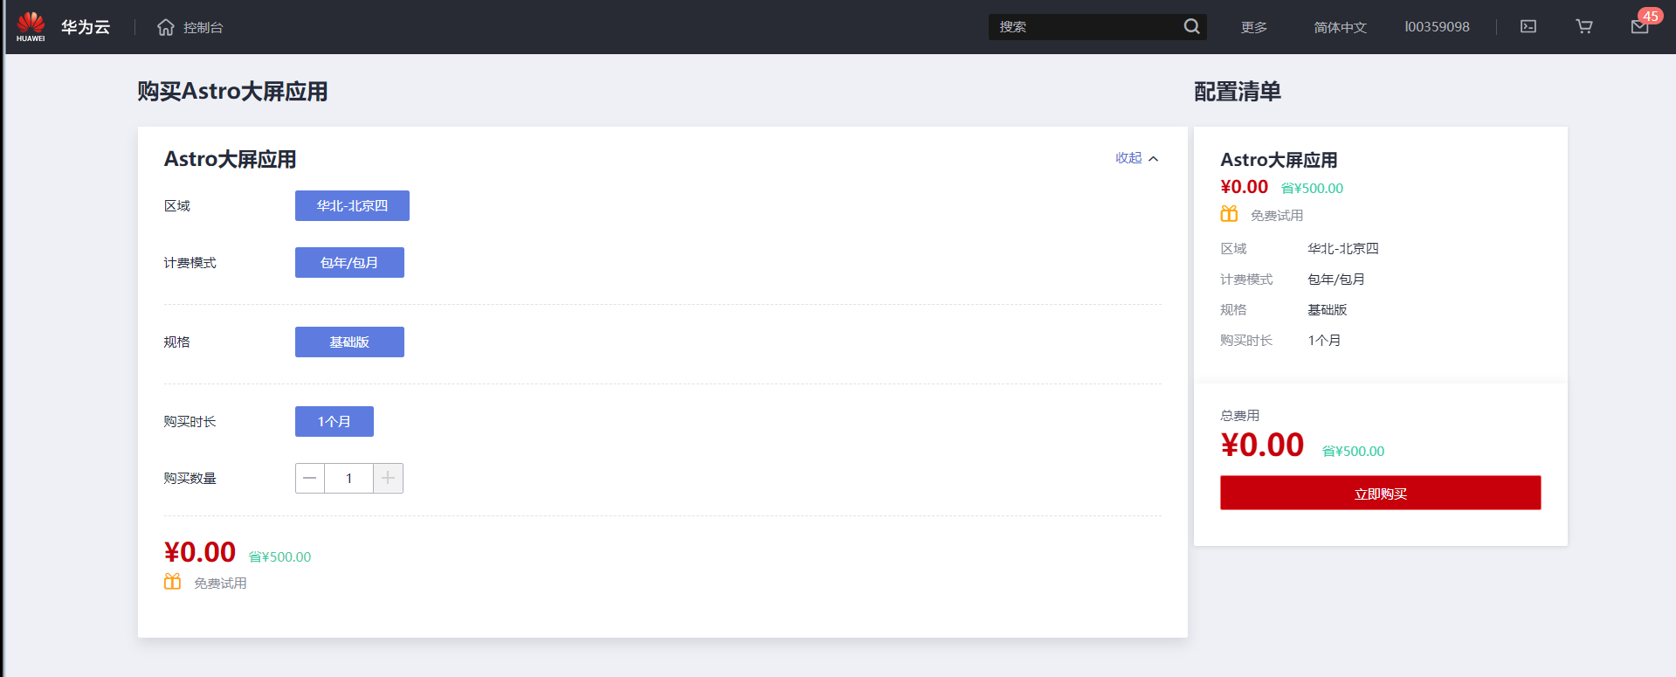Viewport: 1676px width, 677px height.
Task: Click the search magnifier icon
Action: pyautogui.click(x=1191, y=26)
